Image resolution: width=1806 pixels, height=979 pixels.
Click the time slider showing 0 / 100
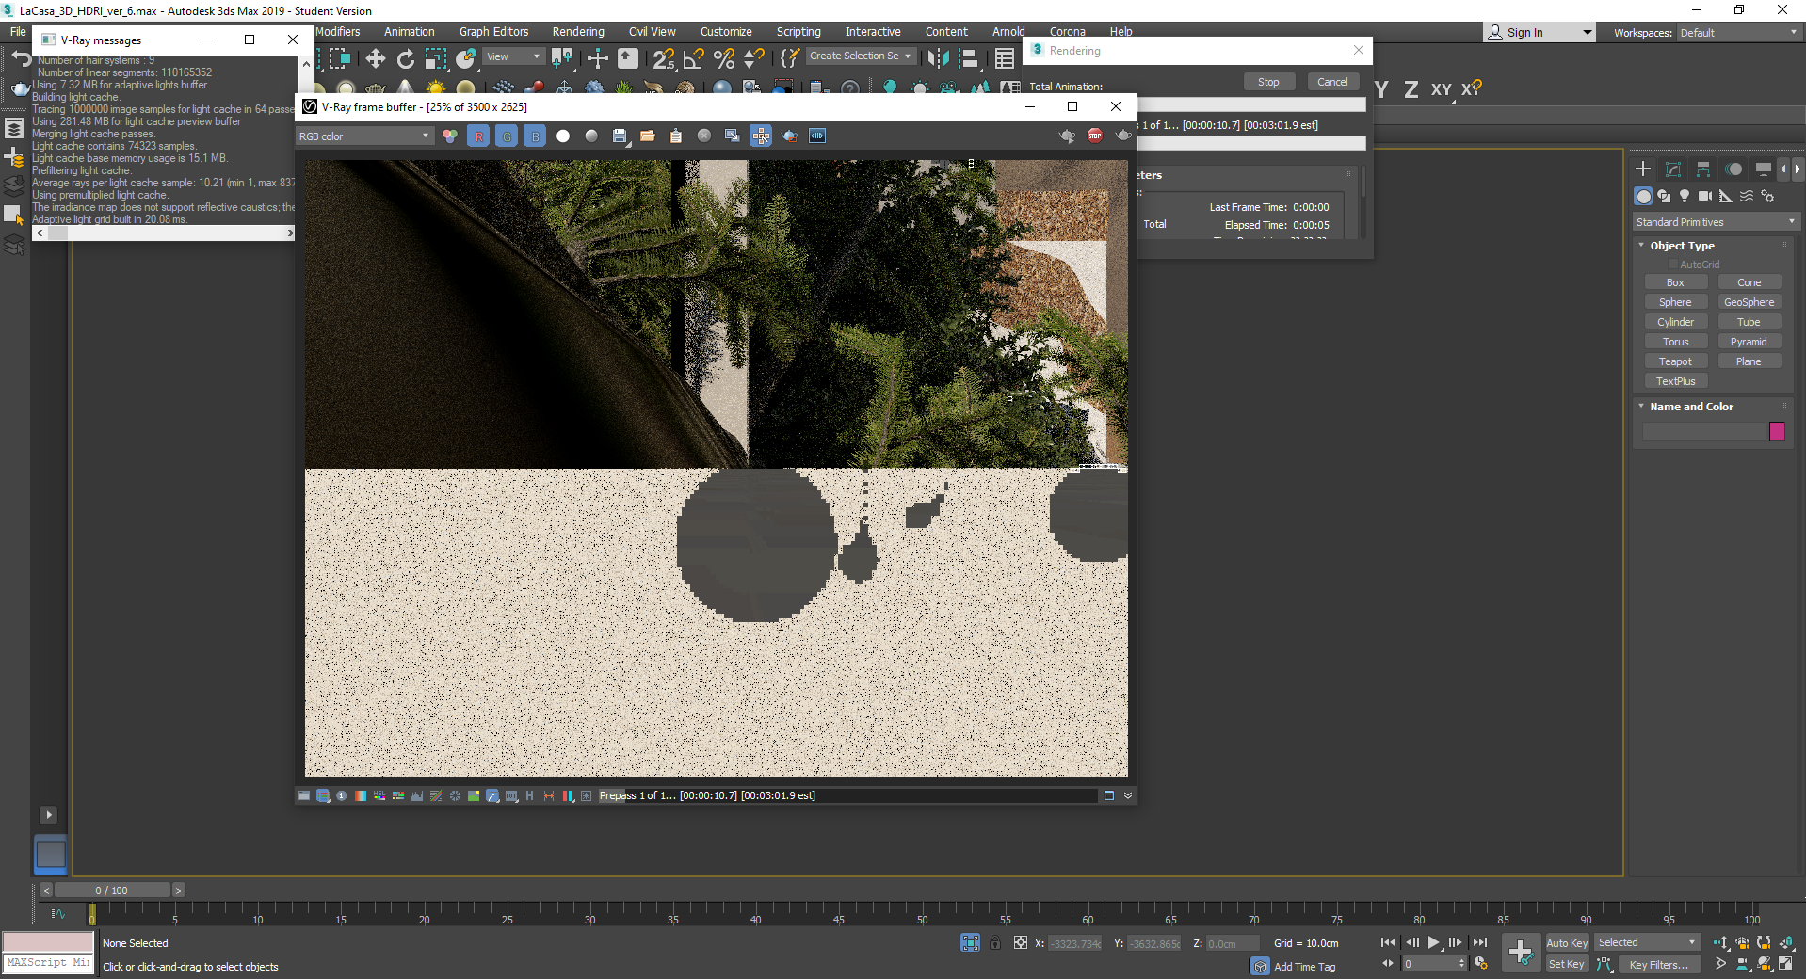112,891
